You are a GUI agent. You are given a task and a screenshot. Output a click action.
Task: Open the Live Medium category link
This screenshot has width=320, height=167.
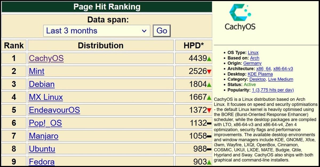coord(281,79)
